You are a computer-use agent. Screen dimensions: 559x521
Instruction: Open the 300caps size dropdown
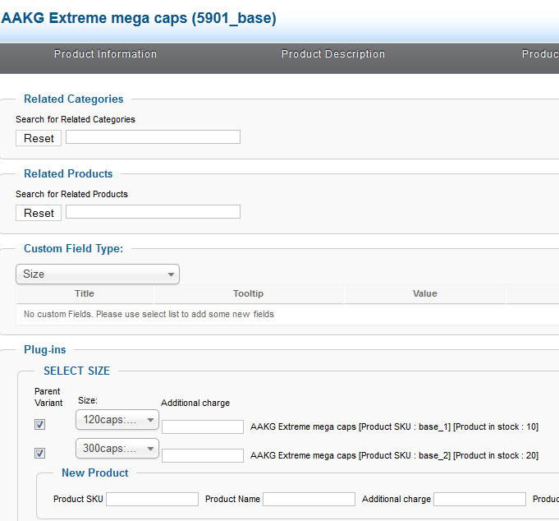point(117,448)
